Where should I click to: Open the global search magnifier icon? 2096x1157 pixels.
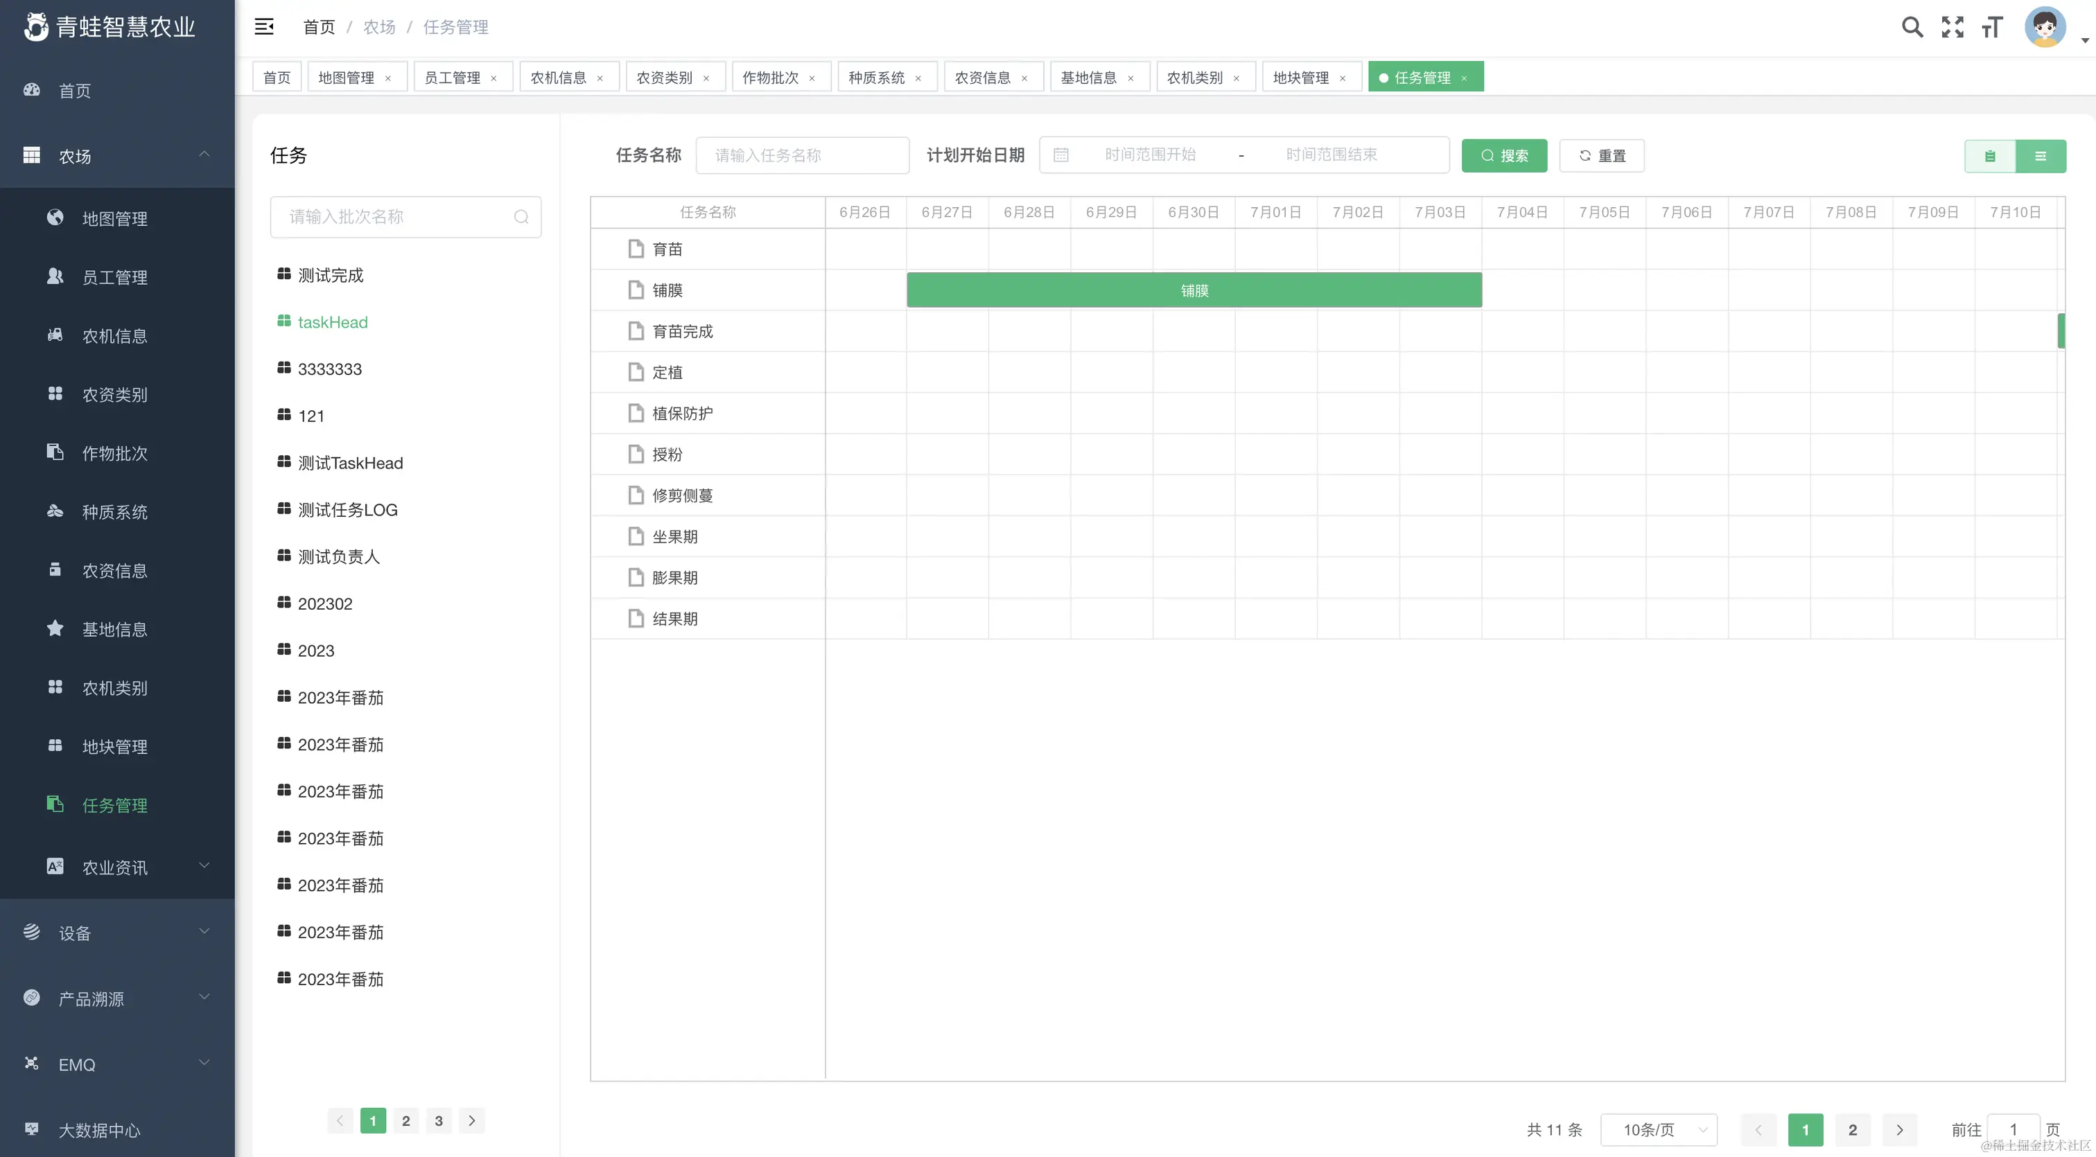[1913, 27]
